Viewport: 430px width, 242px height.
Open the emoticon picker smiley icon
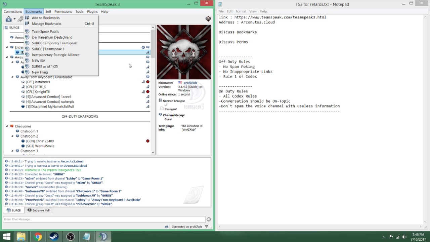tap(209, 219)
